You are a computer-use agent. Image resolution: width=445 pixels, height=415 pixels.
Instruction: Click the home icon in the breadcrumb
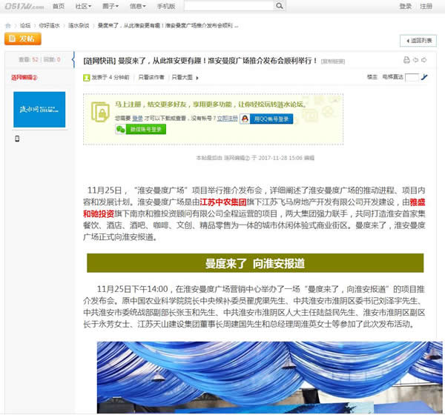[x=10, y=24]
